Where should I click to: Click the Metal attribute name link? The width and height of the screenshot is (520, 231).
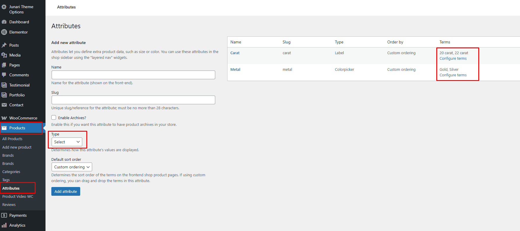235,69
